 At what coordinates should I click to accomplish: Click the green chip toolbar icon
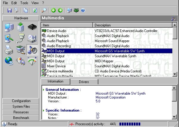(76, 10)
